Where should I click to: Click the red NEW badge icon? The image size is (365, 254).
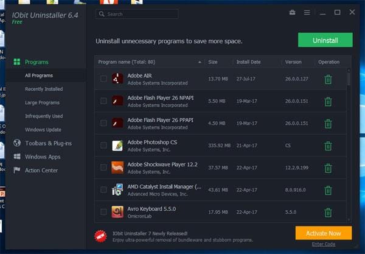[x=100, y=236]
